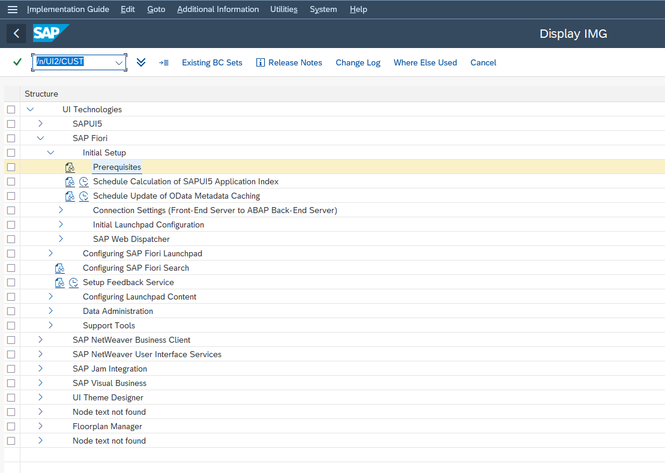Collapse the Initial Setup node
665x473 pixels.
(50, 152)
